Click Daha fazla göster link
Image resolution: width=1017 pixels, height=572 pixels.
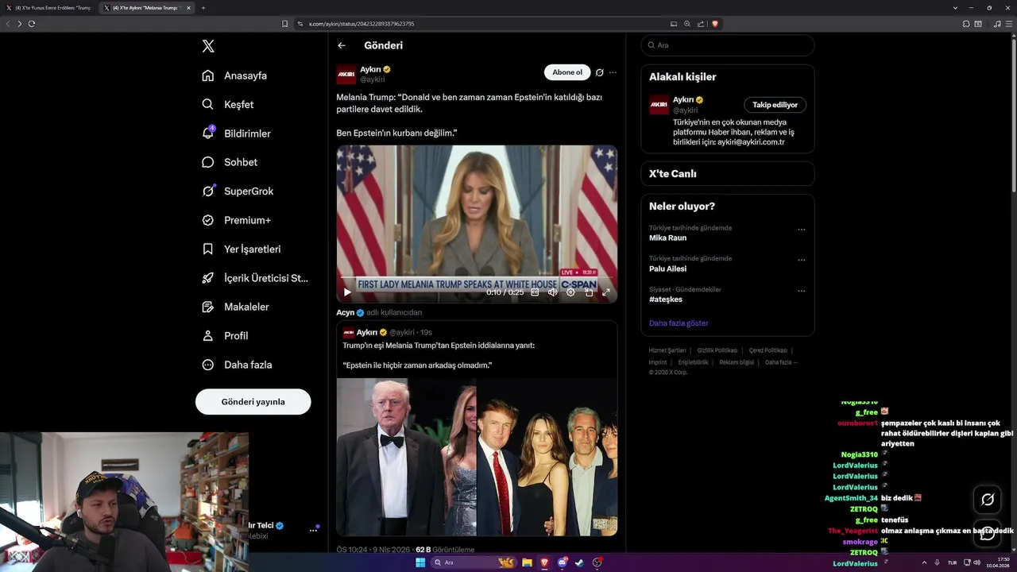[679, 323]
